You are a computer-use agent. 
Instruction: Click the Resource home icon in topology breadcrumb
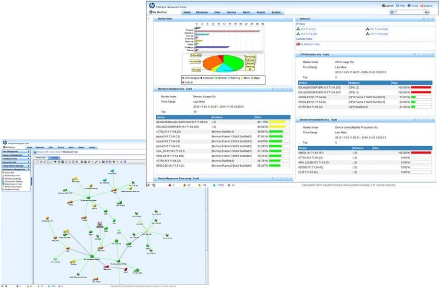tap(35, 151)
